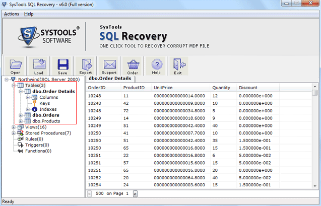Click the Northwind database shield icon
Screen dimensions: 321x206
coord(13,79)
